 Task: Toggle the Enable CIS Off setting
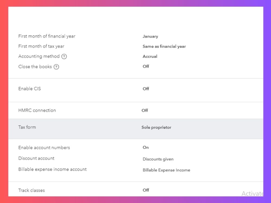pos(146,89)
